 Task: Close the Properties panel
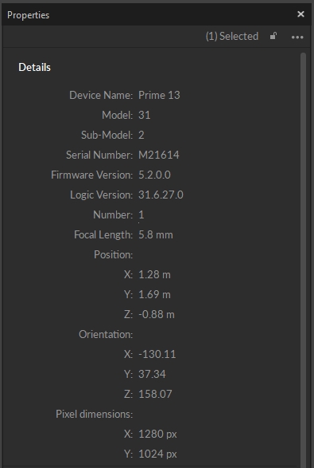point(300,14)
